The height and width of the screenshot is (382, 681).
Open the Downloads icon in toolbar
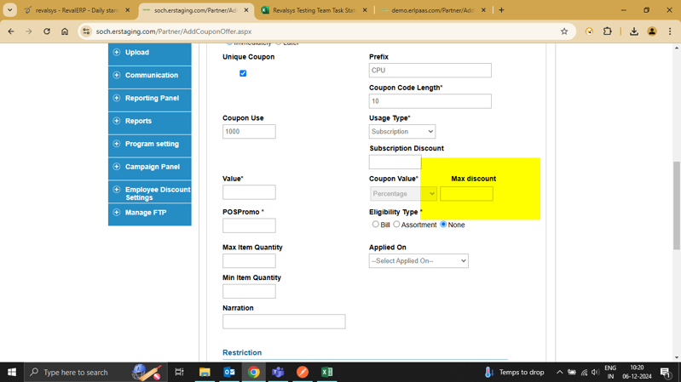pos(634,31)
